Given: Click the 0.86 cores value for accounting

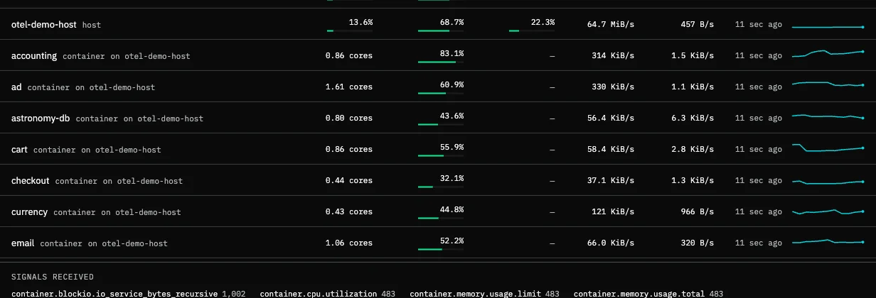Looking at the screenshot, I should click(349, 55).
